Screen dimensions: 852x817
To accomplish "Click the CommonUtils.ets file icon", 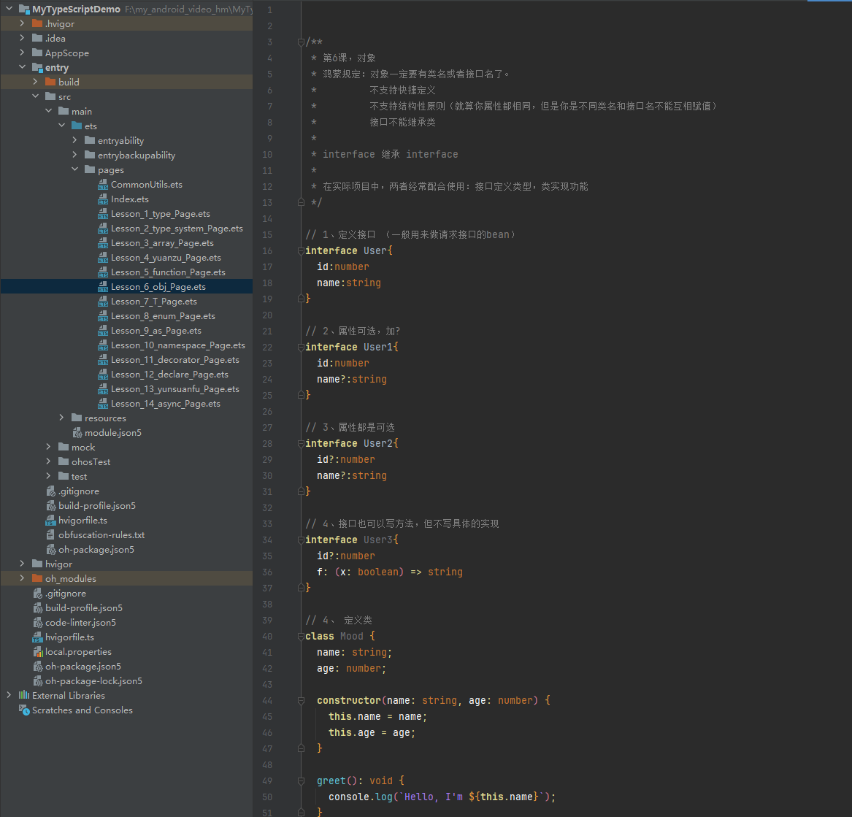I will click(x=103, y=185).
